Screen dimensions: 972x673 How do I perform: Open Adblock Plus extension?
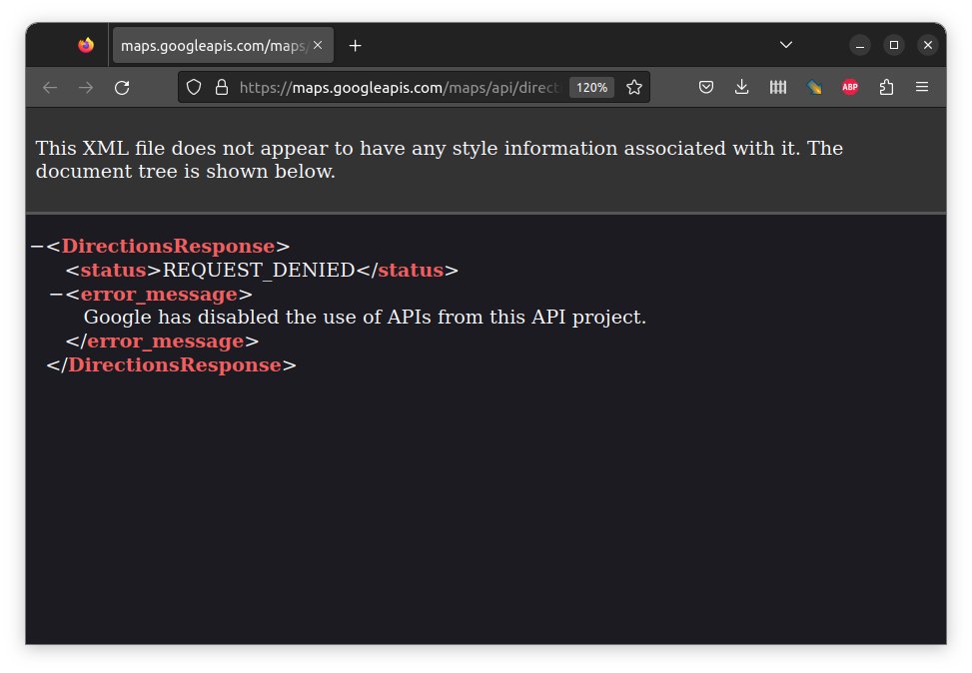850,88
